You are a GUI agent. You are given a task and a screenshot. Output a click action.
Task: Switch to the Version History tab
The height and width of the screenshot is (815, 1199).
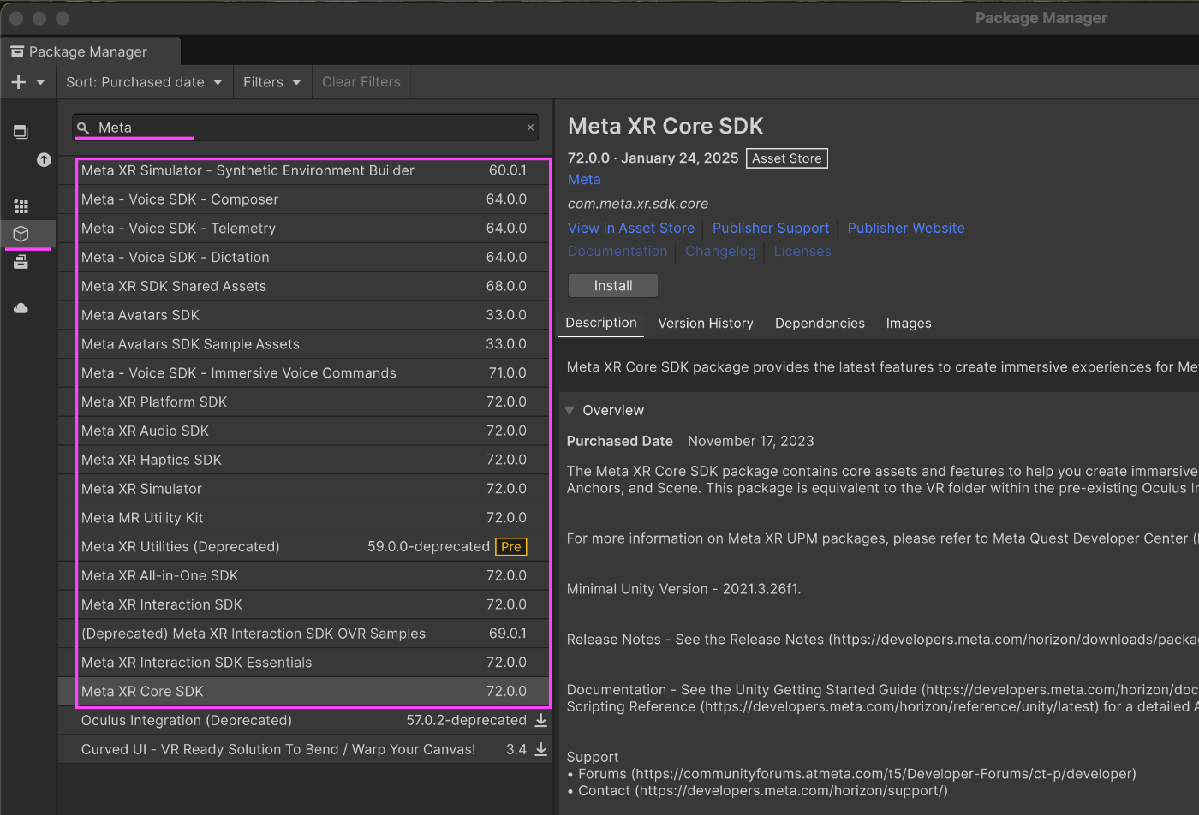coord(706,324)
